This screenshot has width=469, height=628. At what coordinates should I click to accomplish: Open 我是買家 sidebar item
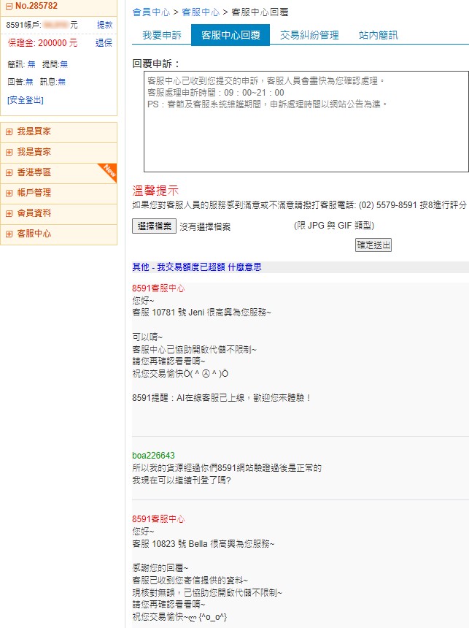34,131
